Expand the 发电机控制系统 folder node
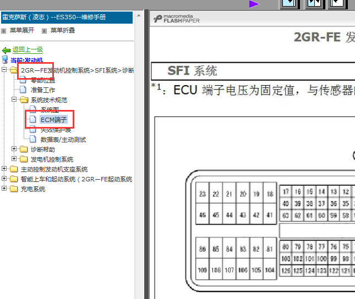This screenshot has height=299, width=355. [x=14, y=159]
